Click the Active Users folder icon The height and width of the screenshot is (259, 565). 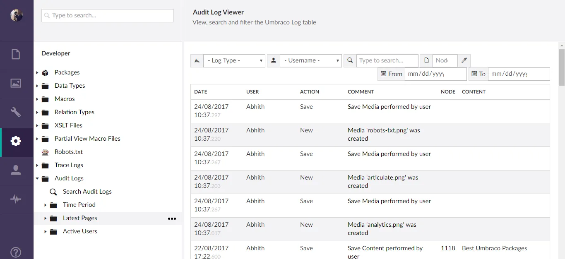pos(53,231)
